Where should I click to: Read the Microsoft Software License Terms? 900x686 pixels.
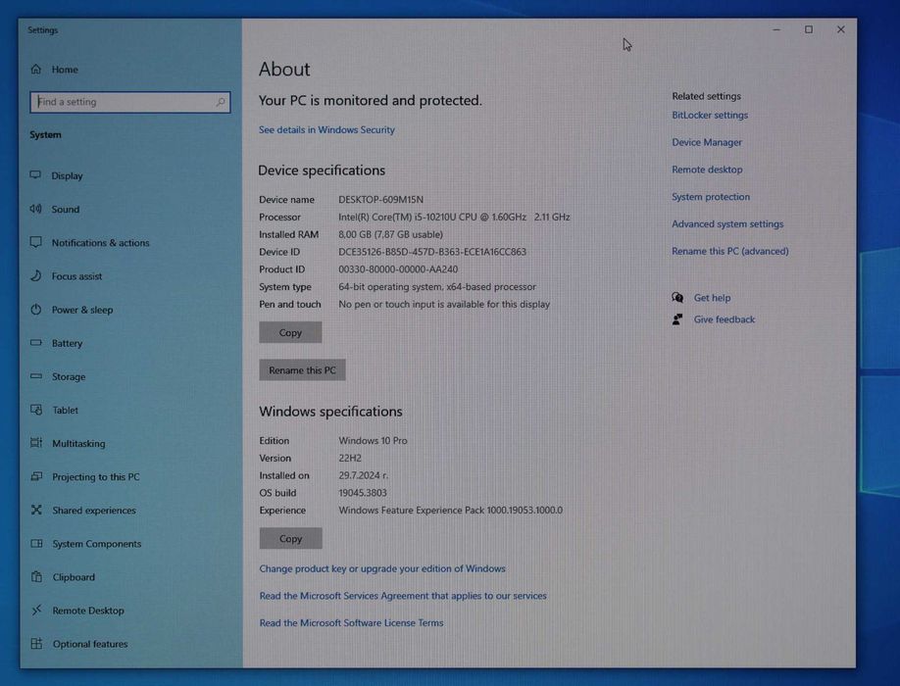(x=351, y=622)
